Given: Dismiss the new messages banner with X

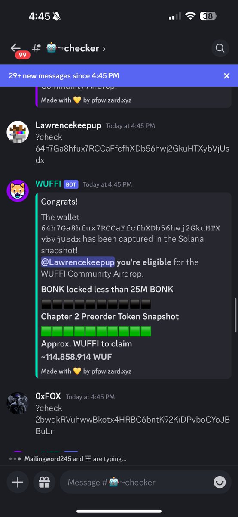Looking at the screenshot, I should (x=227, y=76).
